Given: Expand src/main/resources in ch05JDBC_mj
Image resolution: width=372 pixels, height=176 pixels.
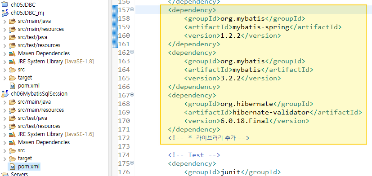Looking at the screenshot, I should (5, 29).
